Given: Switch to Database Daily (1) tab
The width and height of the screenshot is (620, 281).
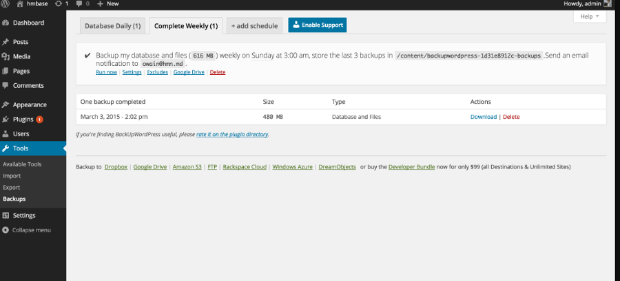Looking at the screenshot, I should coord(113,26).
